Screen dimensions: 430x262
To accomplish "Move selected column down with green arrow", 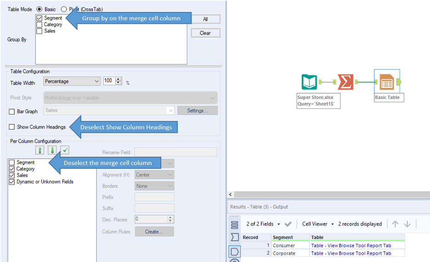I will coord(52,150).
